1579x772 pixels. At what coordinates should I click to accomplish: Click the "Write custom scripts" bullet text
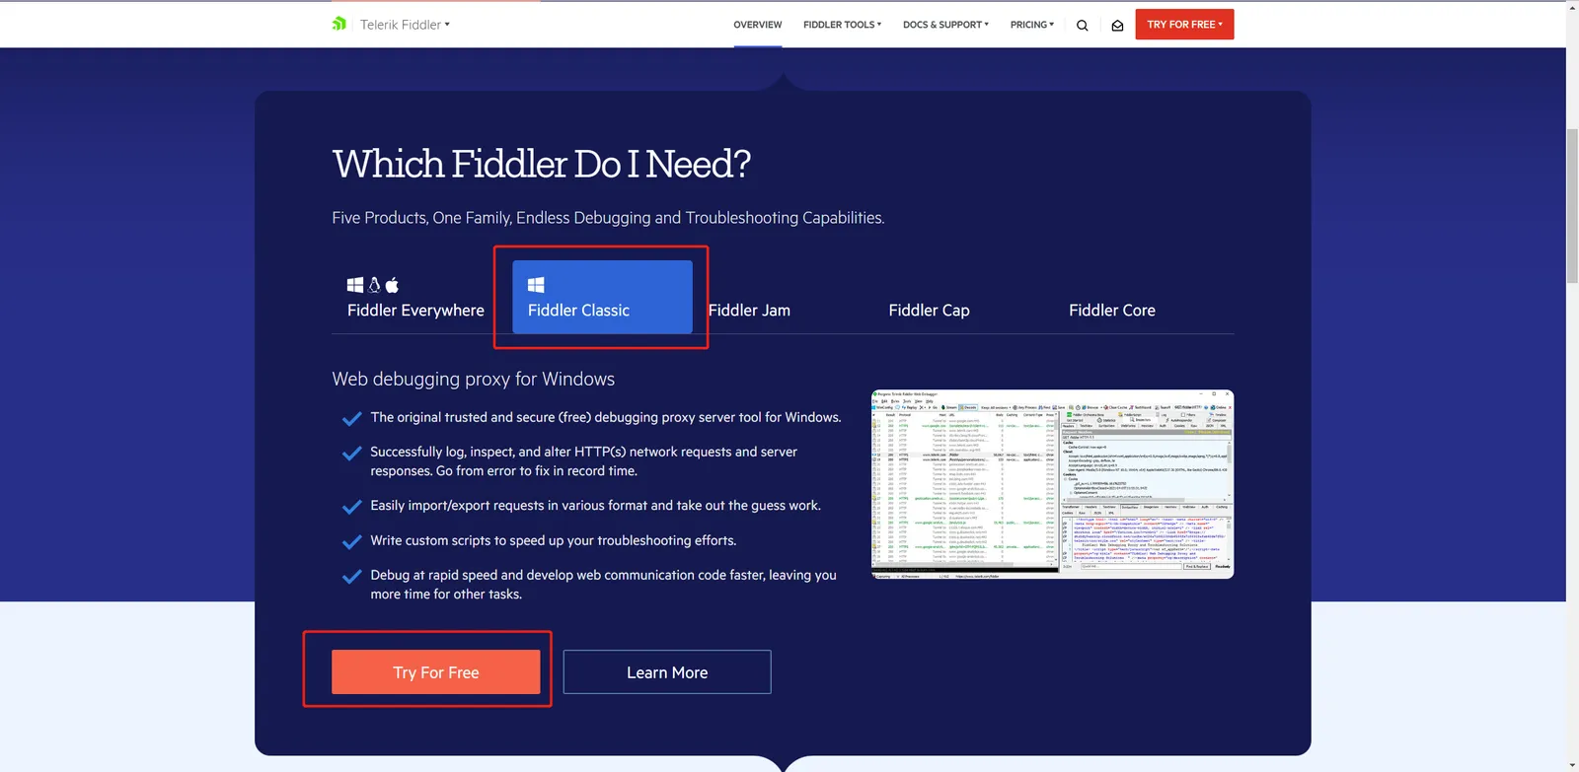pos(554,540)
